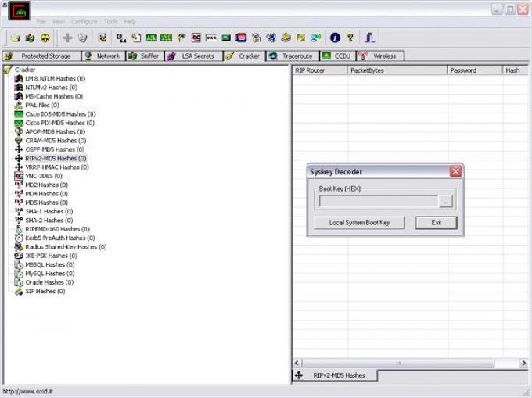Switch to the Sniffer tab
The height and width of the screenshot is (398, 532).
pos(145,56)
